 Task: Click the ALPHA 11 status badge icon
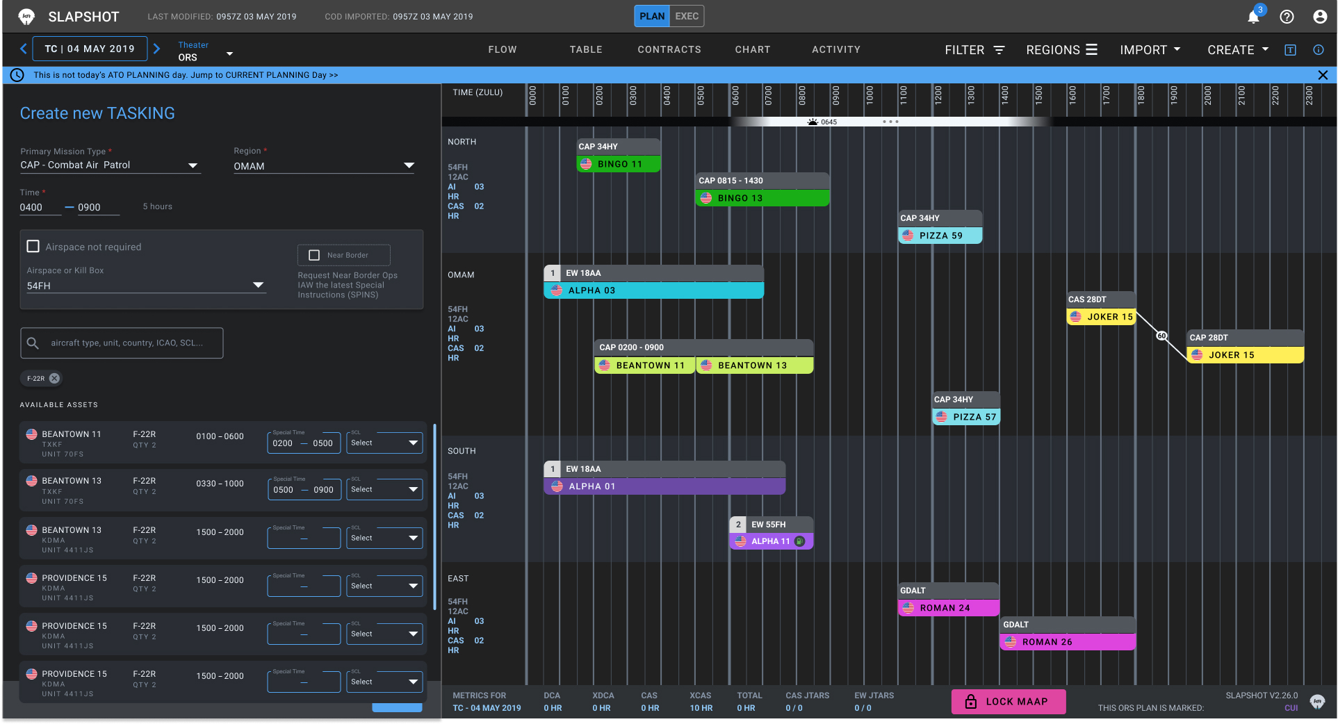click(799, 541)
